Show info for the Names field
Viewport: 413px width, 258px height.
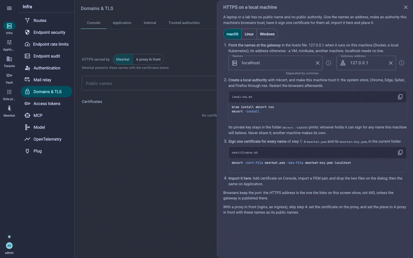coord(328,63)
